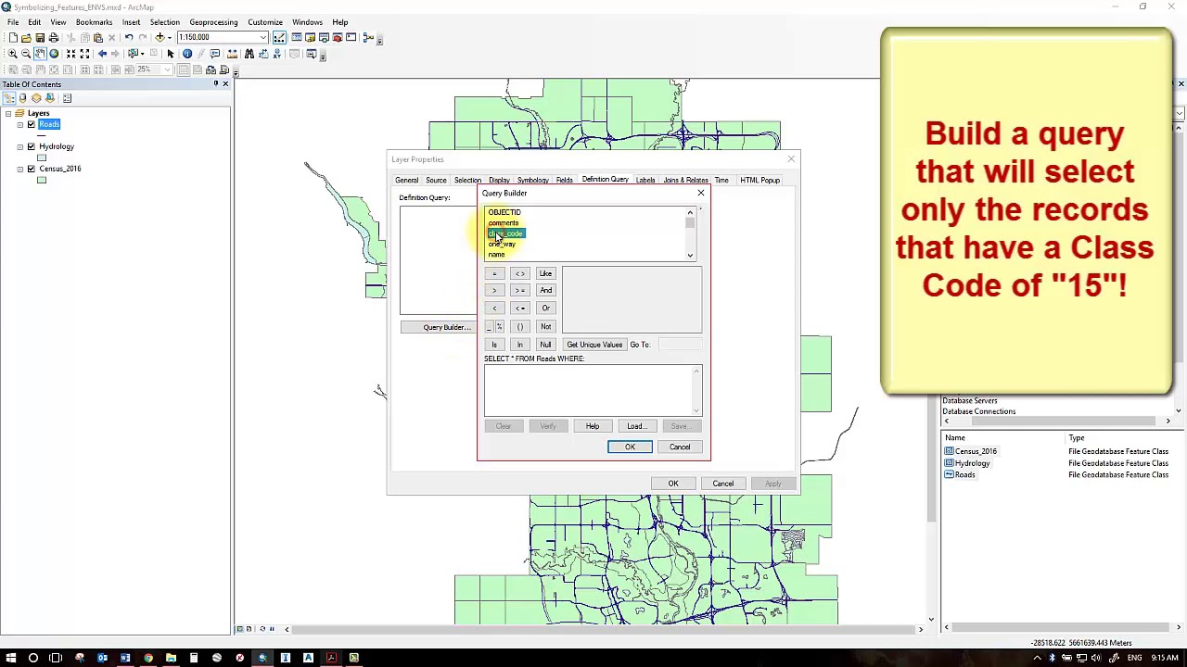
Task: Open the File menu
Action: pyautogui.click(x=13, y=22)
